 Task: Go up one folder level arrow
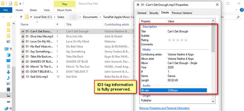[x=21, y=17]
